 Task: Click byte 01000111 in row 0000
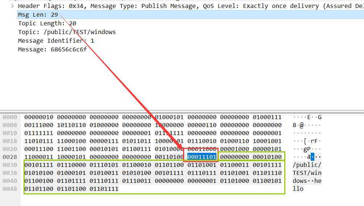267,117
